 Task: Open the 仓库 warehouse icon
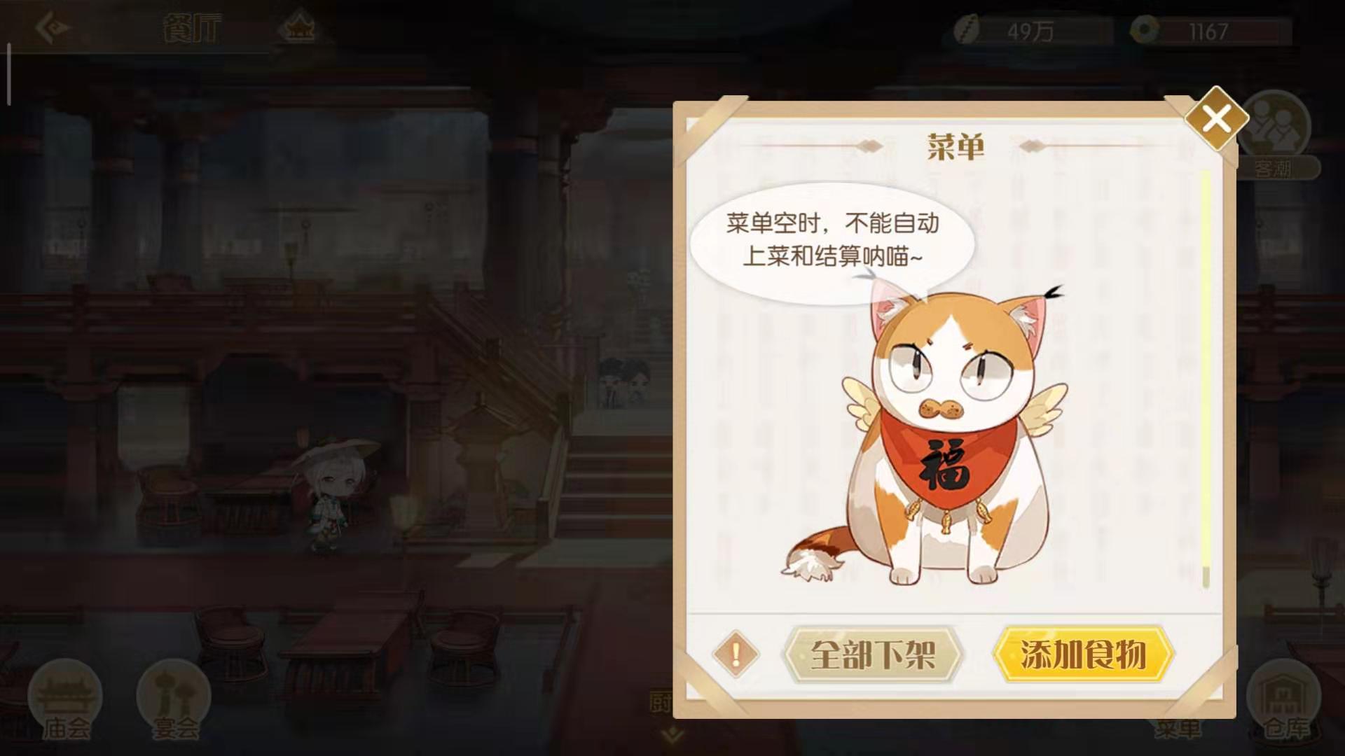(1285, 700)
